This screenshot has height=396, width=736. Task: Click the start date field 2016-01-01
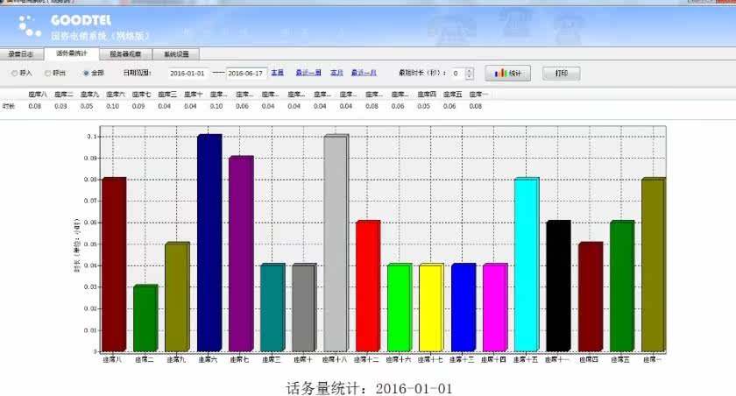click(188, 74)
